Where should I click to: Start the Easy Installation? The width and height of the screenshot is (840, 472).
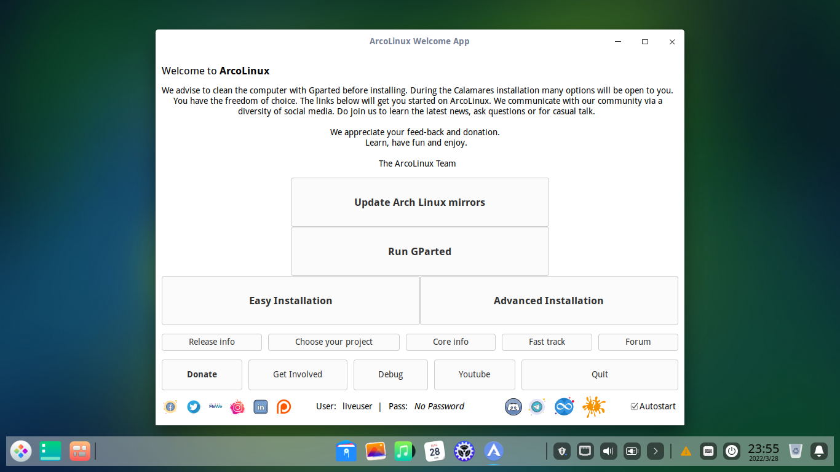click(x=291, y=301)
